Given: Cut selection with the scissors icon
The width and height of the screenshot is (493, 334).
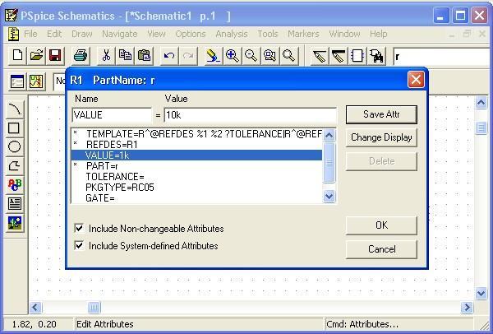Looking at the screenshot, I should pos(106,56).
